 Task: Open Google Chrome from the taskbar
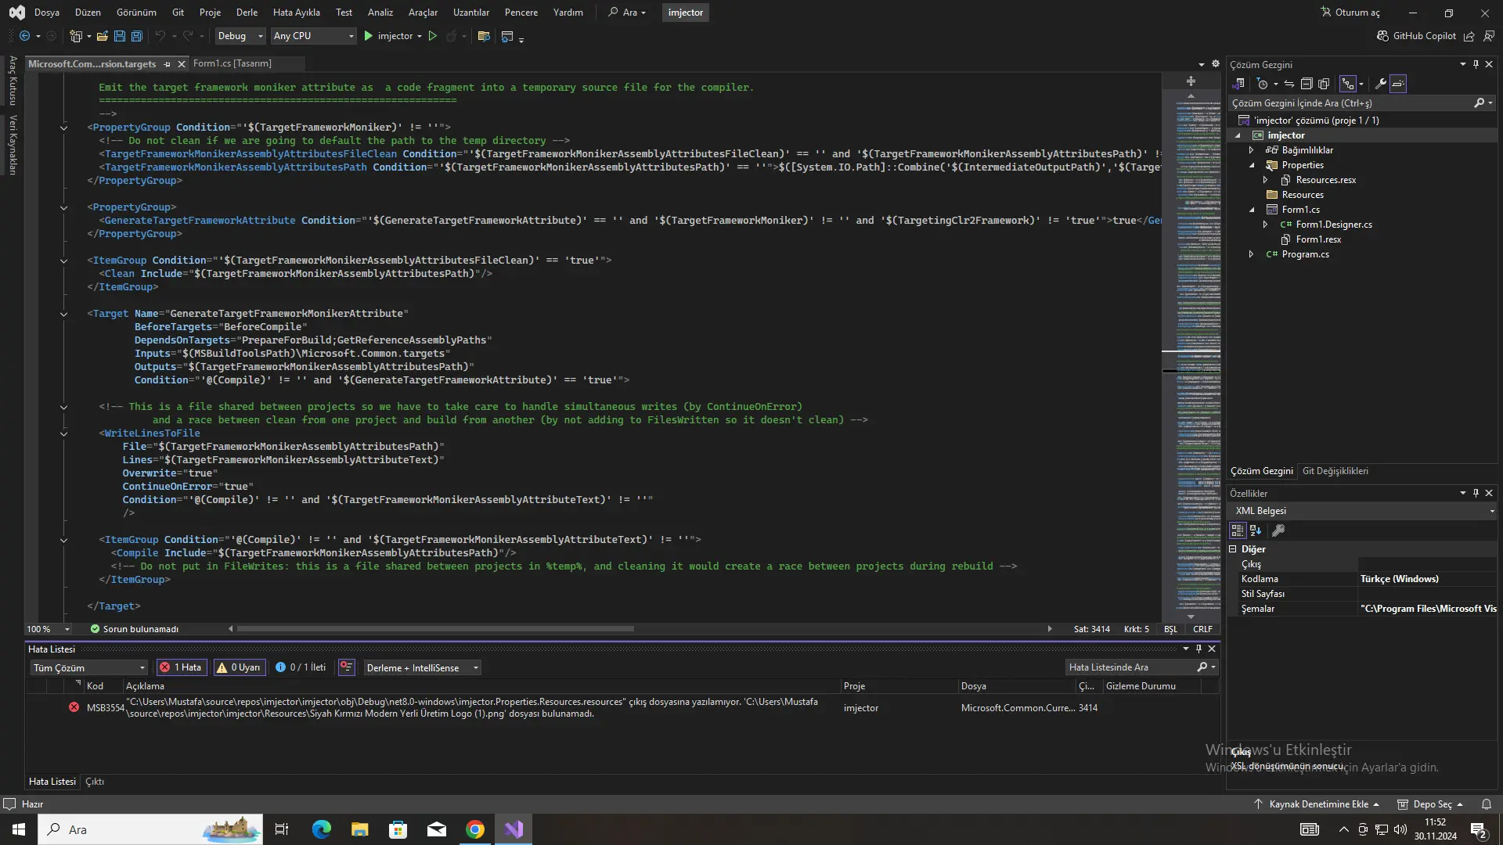(x=475, y=829)
